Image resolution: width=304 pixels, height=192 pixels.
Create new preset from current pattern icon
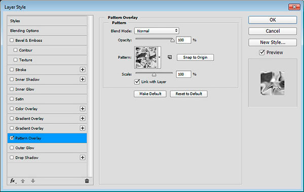click(170, 57)
